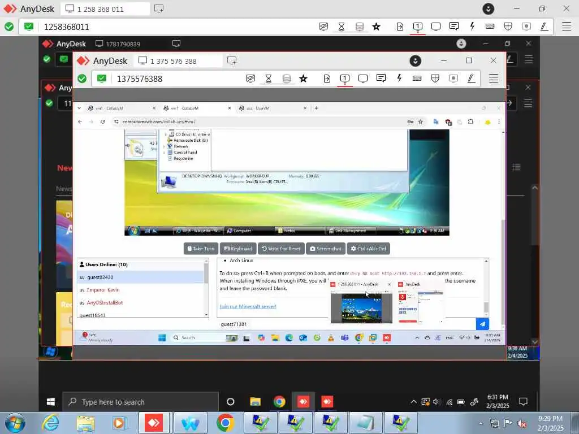Screen dimensions: 579x434
Task: Click the keyboard icon in outer AnyDesk 1258368011 toolbar
Action: (490, 27)
